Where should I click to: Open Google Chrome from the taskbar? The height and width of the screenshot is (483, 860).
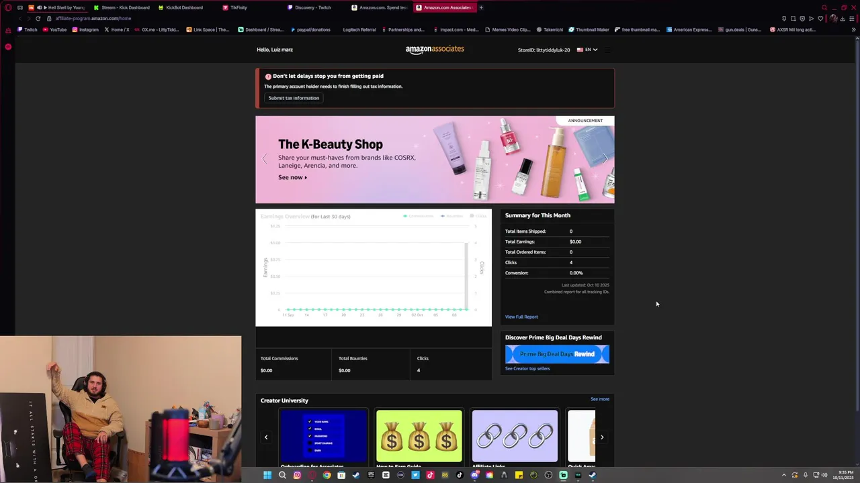pyautogui.click(x=327, y=475)
